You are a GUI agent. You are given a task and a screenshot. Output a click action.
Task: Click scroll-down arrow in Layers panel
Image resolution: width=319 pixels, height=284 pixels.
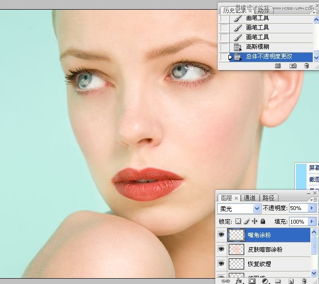pos(314,273)
